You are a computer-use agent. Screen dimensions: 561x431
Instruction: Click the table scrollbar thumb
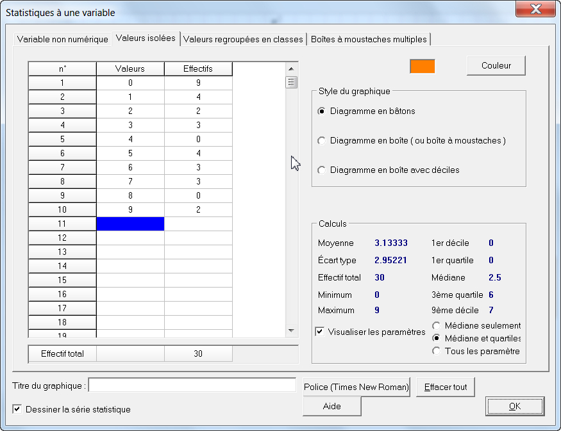tap(291, 82)
